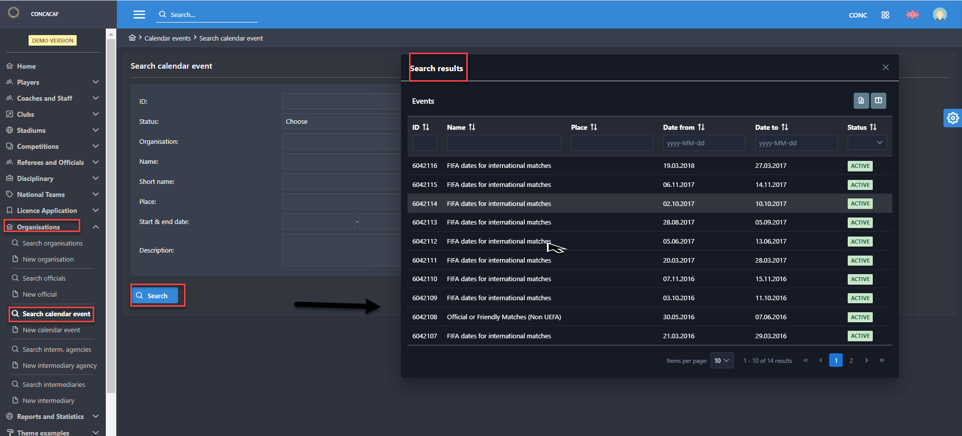Viewport: 962px width, 436px height.
Task: Go to results page 2
Action: (851, 361)
